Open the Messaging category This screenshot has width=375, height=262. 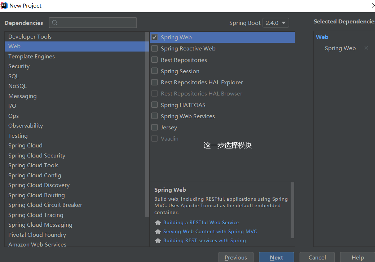tap(75, 96)
